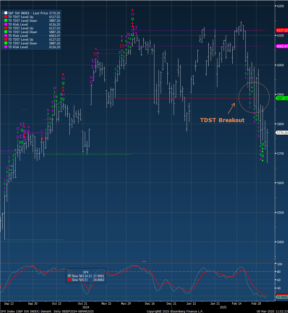Grab the pane divider handle above the stochastic panel
288x313 pixels.
coord(144,261)
